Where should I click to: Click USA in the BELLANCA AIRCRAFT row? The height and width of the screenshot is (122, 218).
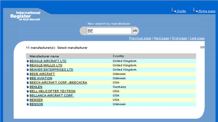pos(116,95)
